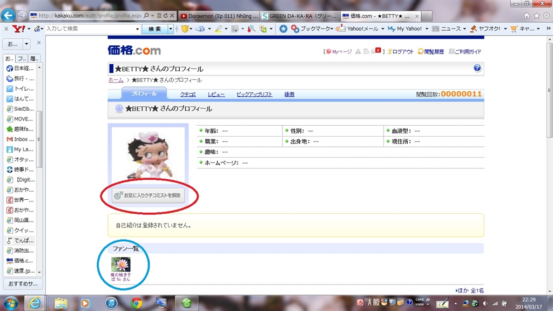This screenshot has width=553, height=311.
Task: Open the 価格.c... favorite in sidebar
Action: [21, 261]
